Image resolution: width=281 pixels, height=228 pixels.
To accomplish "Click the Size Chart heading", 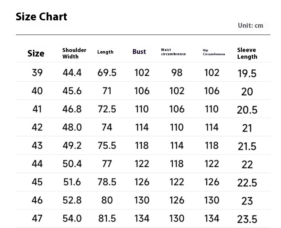I will click(41, 17).
